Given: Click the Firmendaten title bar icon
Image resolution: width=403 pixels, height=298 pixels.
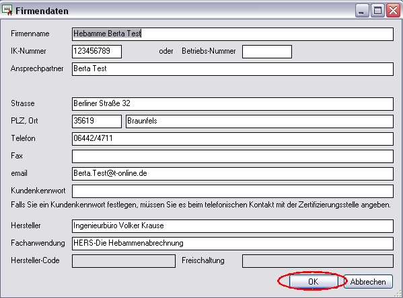Looking at the screenshot, I should click(x=7, y=10).
